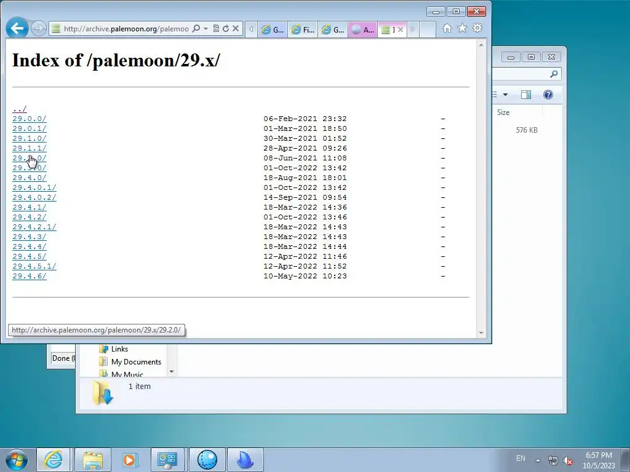Open Windows Explorer from the taskbar

(x=92, y=460)
